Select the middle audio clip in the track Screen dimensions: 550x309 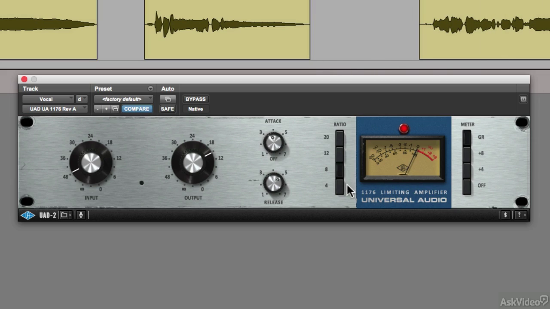tap(227, 30)
